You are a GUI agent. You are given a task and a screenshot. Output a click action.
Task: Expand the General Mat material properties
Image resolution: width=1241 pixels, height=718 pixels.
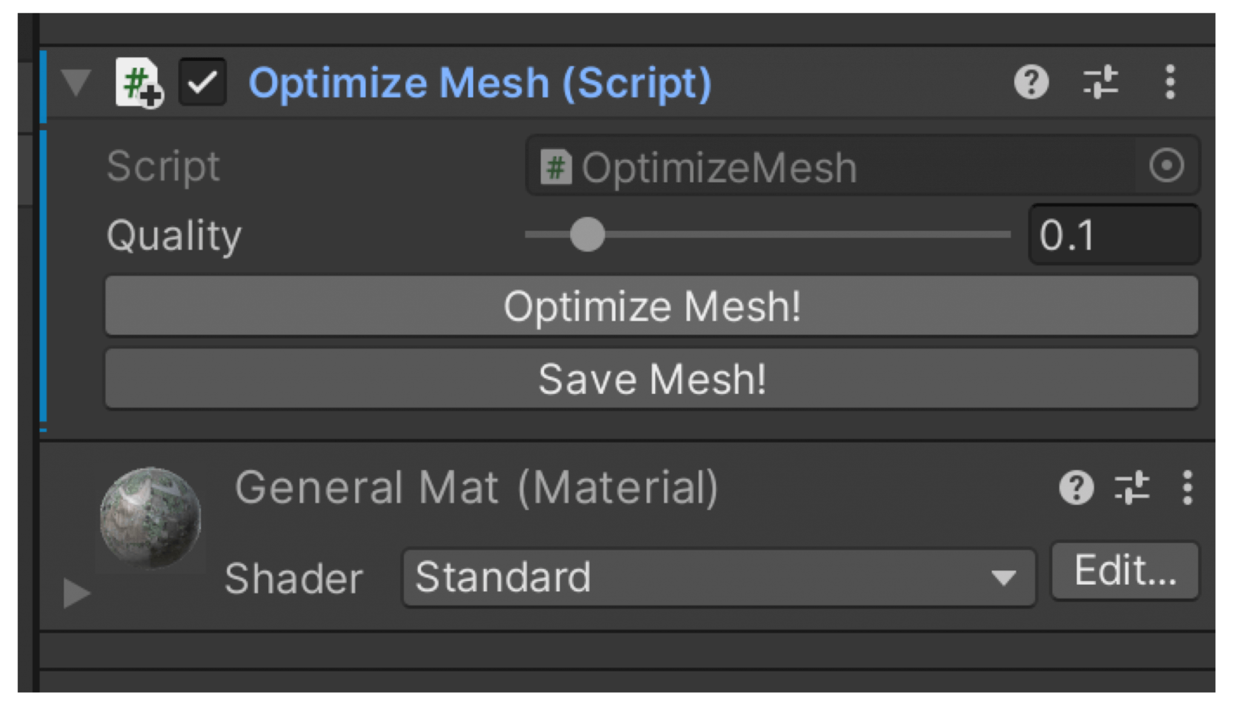click(x=76, y=593)
